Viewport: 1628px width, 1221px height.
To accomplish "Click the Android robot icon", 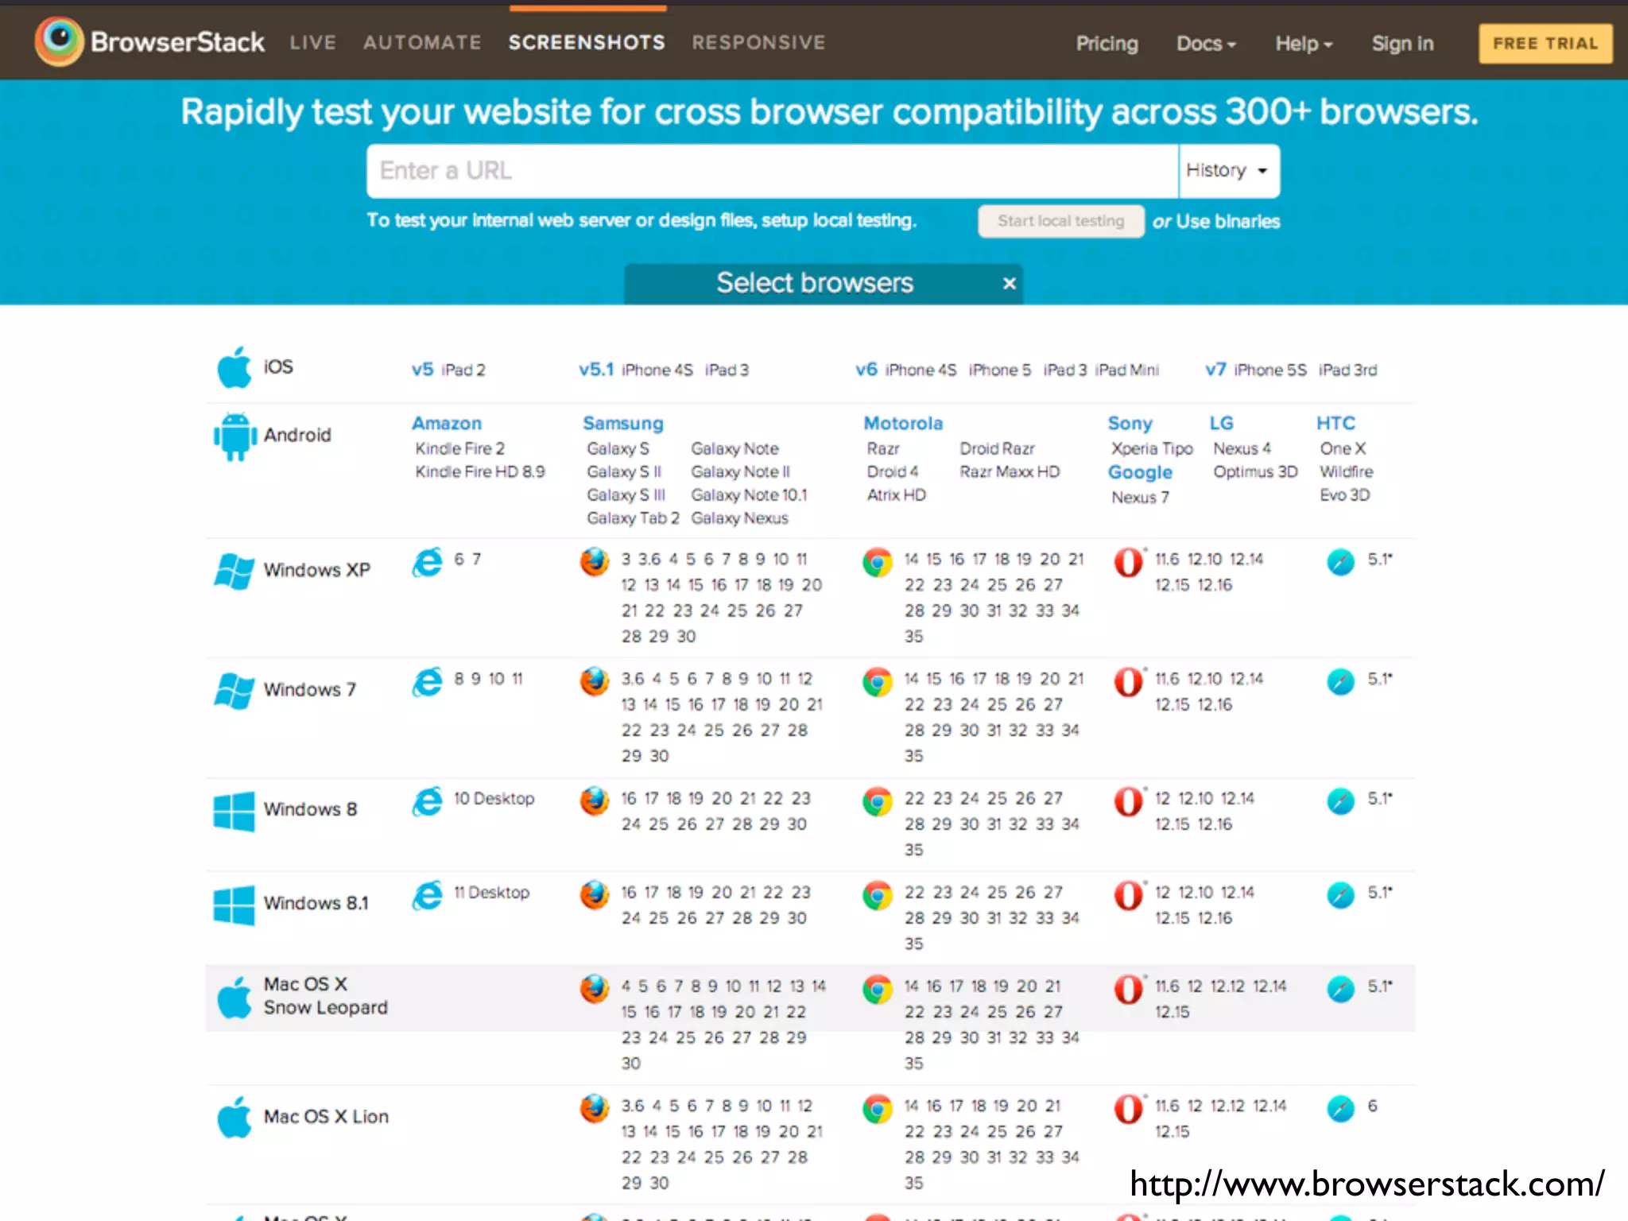I will pos(235,436).
